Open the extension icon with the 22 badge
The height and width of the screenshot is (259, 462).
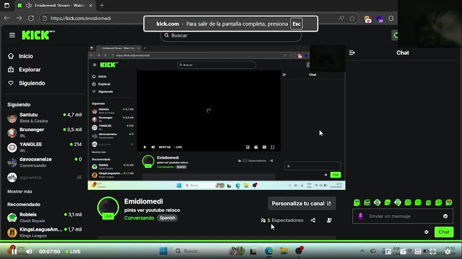380,19
